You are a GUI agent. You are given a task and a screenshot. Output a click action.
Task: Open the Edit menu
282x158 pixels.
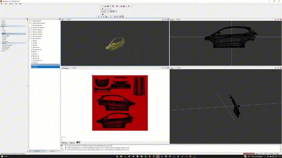click(16, 4)
